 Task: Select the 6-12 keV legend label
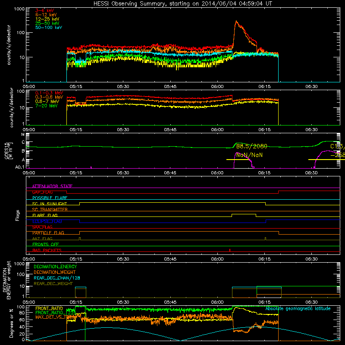pos(46,15)
